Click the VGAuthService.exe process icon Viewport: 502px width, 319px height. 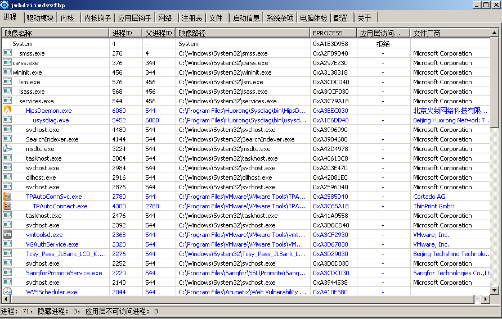pyautogui.click(x=7, y=244)
